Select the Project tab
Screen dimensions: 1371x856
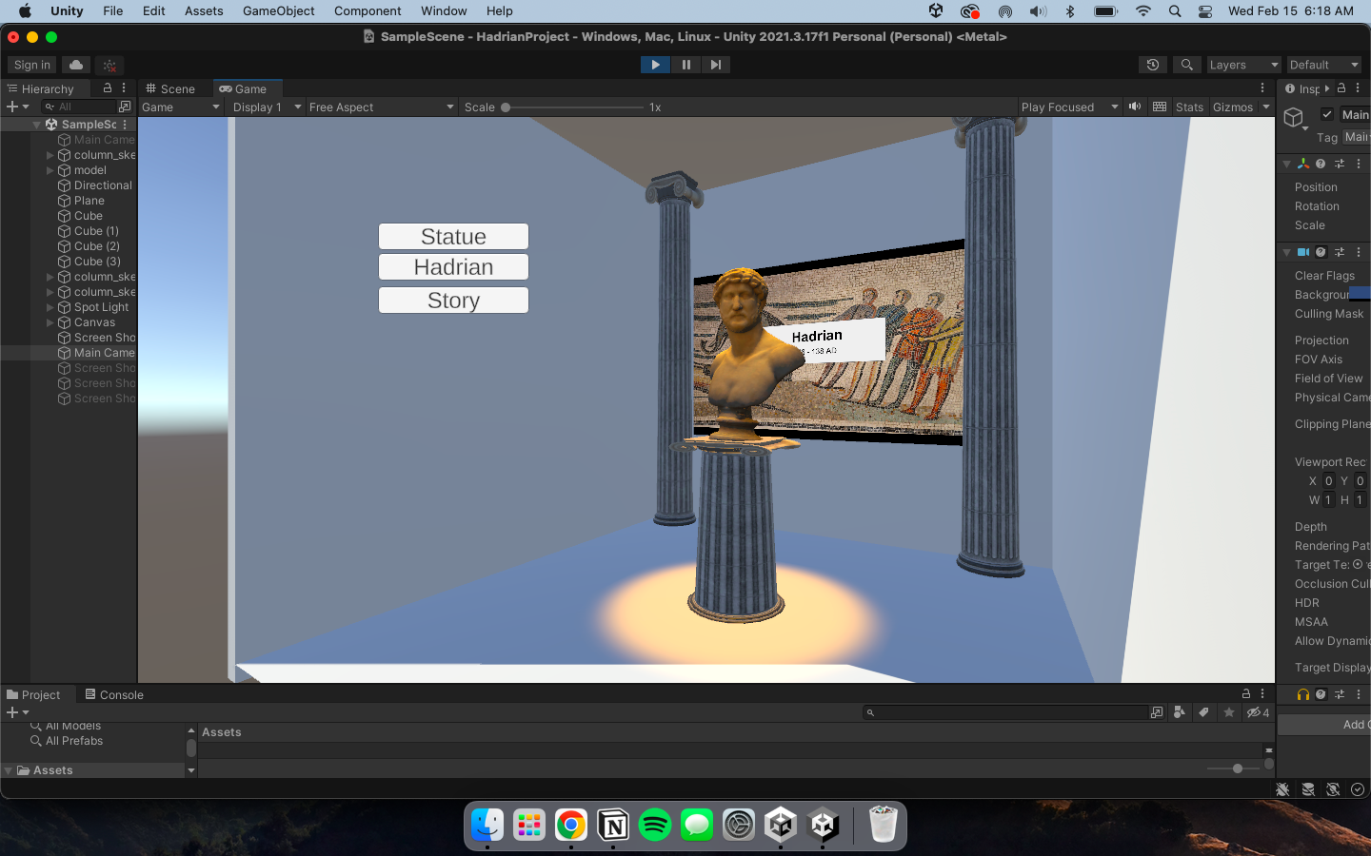(33, 694)
